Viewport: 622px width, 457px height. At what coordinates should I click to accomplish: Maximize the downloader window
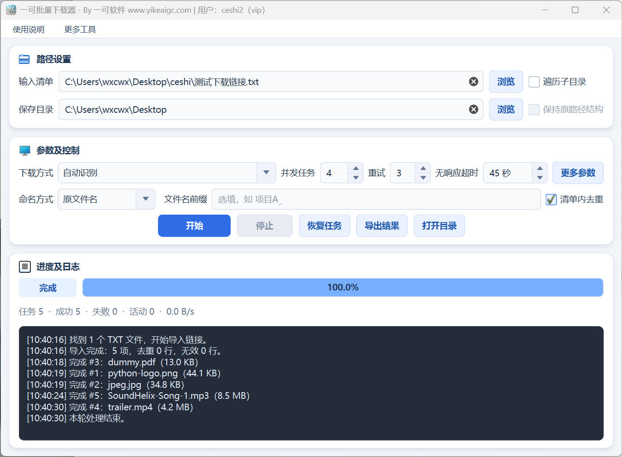(x=575, y=10)
